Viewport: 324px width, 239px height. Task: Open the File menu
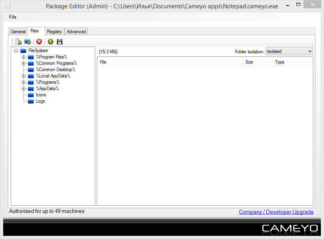[x=13, y=17]
